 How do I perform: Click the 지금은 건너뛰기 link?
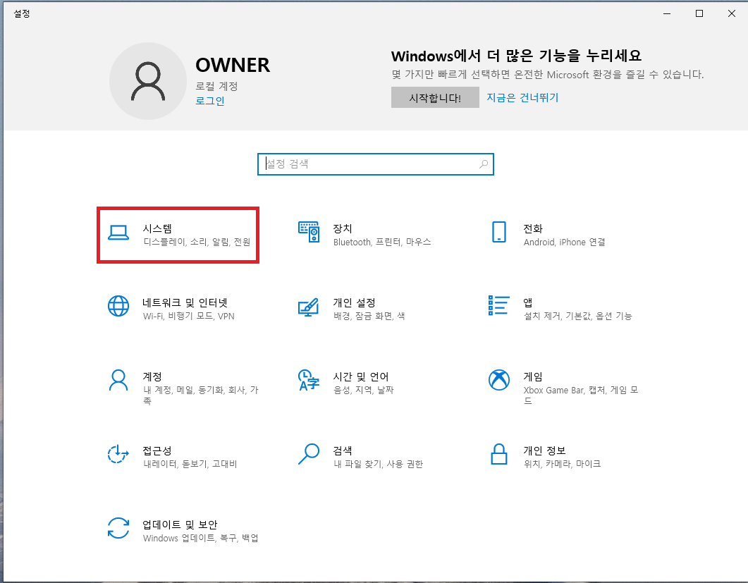point(522,97)
